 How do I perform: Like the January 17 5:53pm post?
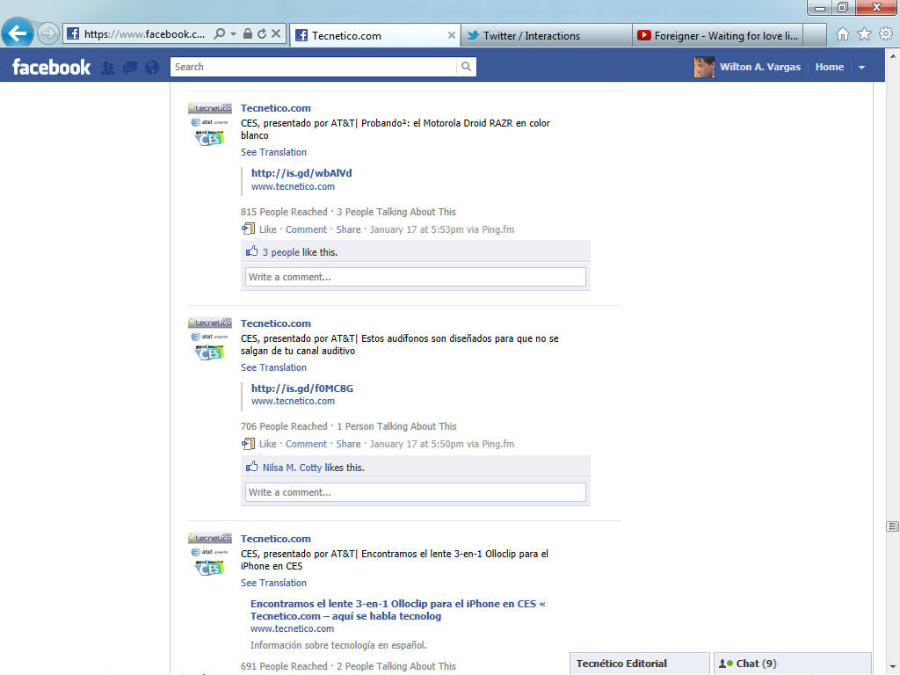tap(267, 229)
